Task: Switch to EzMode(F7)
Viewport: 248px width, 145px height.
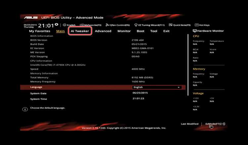Action: click(x=215, y=124)
